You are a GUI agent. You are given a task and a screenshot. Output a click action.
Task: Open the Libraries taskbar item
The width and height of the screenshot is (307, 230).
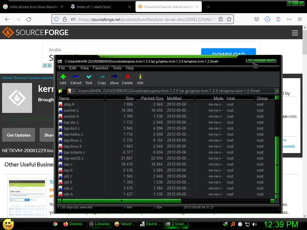pos(99,224)
